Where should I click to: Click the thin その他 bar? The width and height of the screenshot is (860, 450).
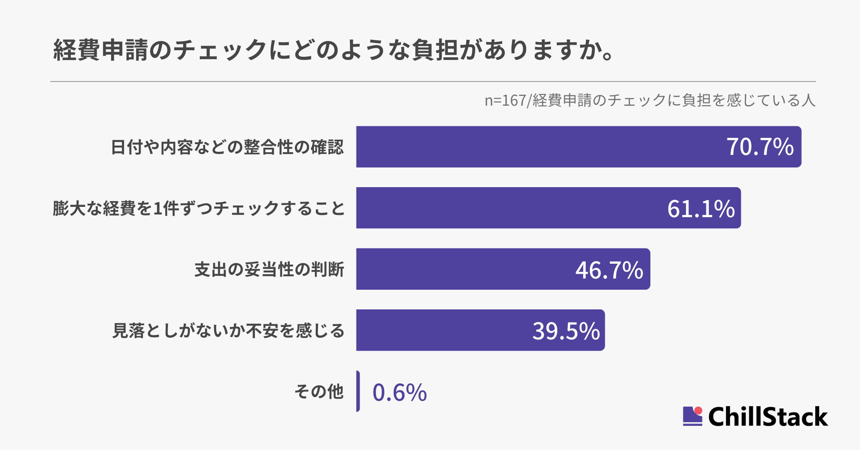click(358, 391)
